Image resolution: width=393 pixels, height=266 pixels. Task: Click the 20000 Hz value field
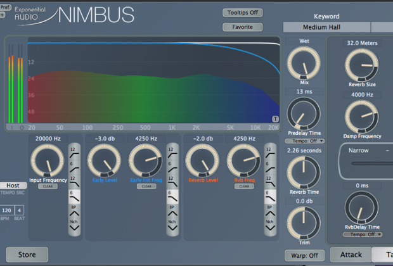[48, 139]
